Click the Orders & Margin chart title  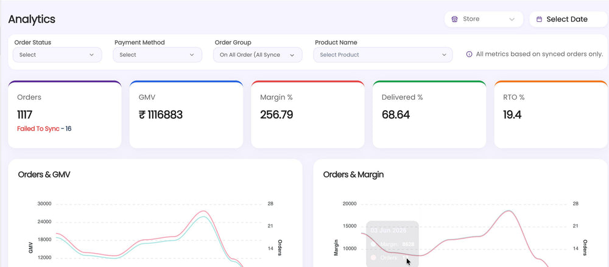click(x=353, y=175)
